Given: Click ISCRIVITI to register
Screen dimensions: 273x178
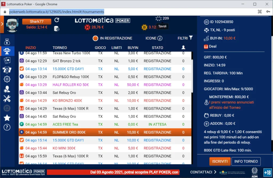Looking at the screenshot, I should point(220,161).
